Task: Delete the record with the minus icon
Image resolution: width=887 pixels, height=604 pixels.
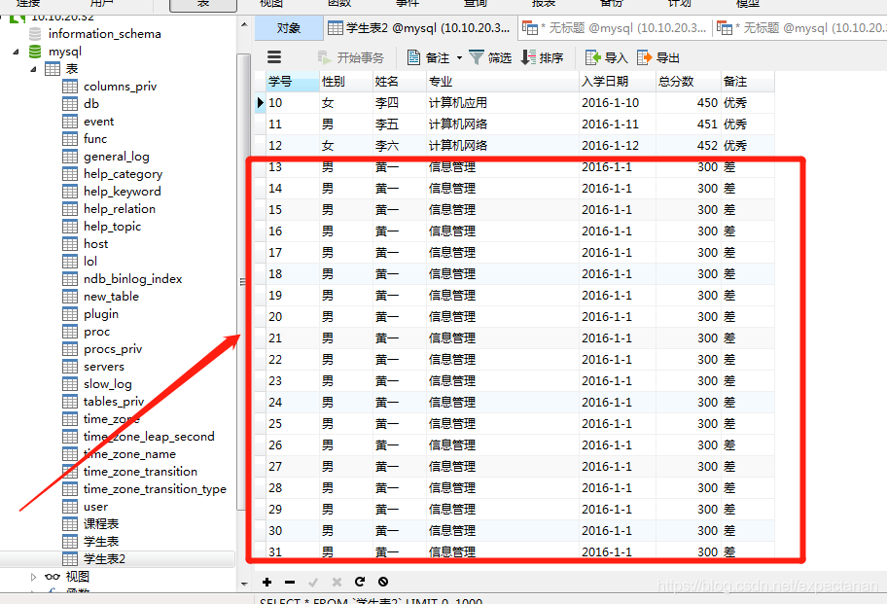Action: tap(290, 582)
